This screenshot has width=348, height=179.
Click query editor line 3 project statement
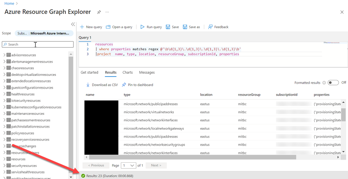click(x=168, y=54)
